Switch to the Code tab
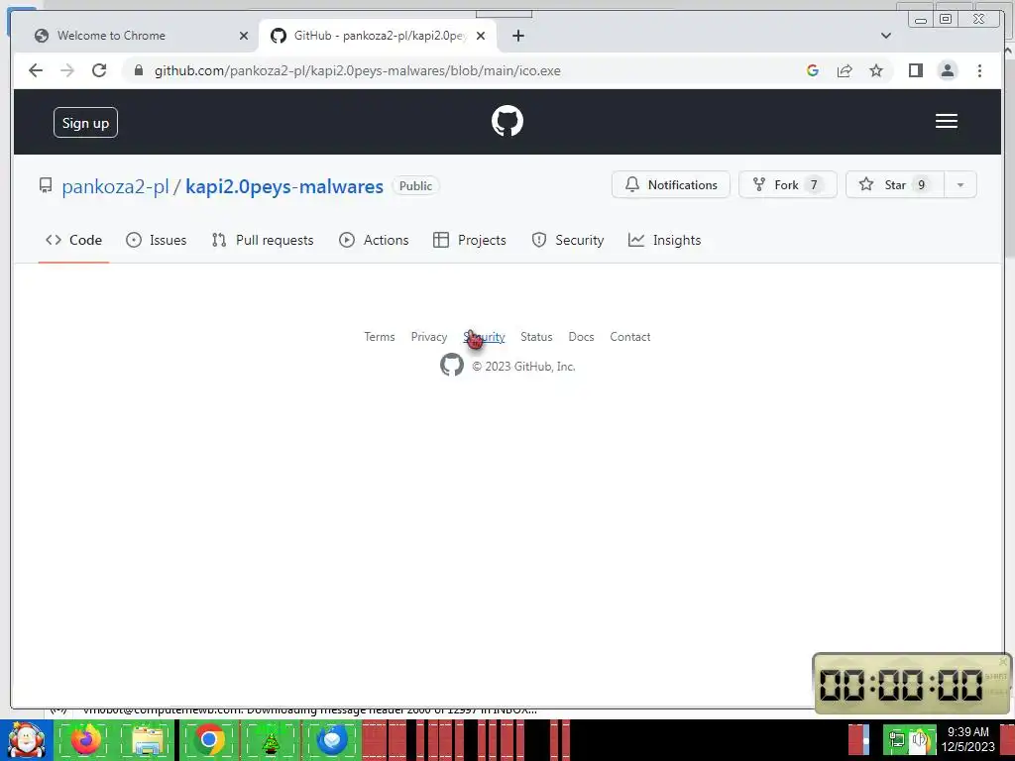The height and width of the screenshot is (761, 1015). (73, 240)
